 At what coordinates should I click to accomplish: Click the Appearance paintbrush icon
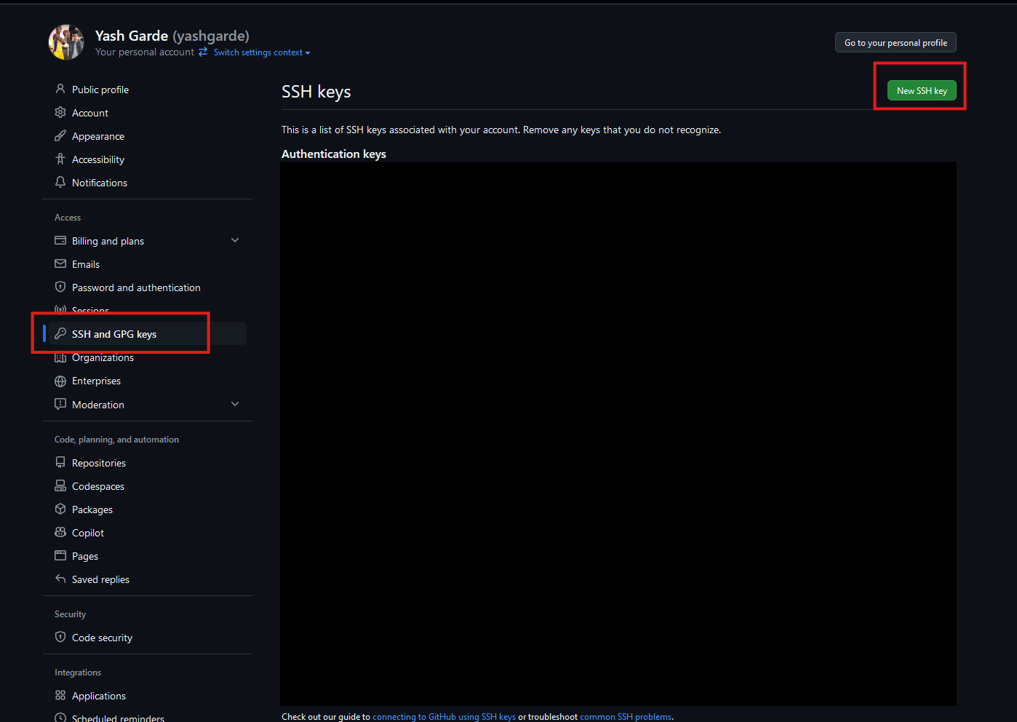[x=60, y=135]
